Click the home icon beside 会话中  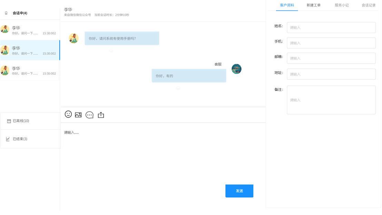[x=6, y=13]
